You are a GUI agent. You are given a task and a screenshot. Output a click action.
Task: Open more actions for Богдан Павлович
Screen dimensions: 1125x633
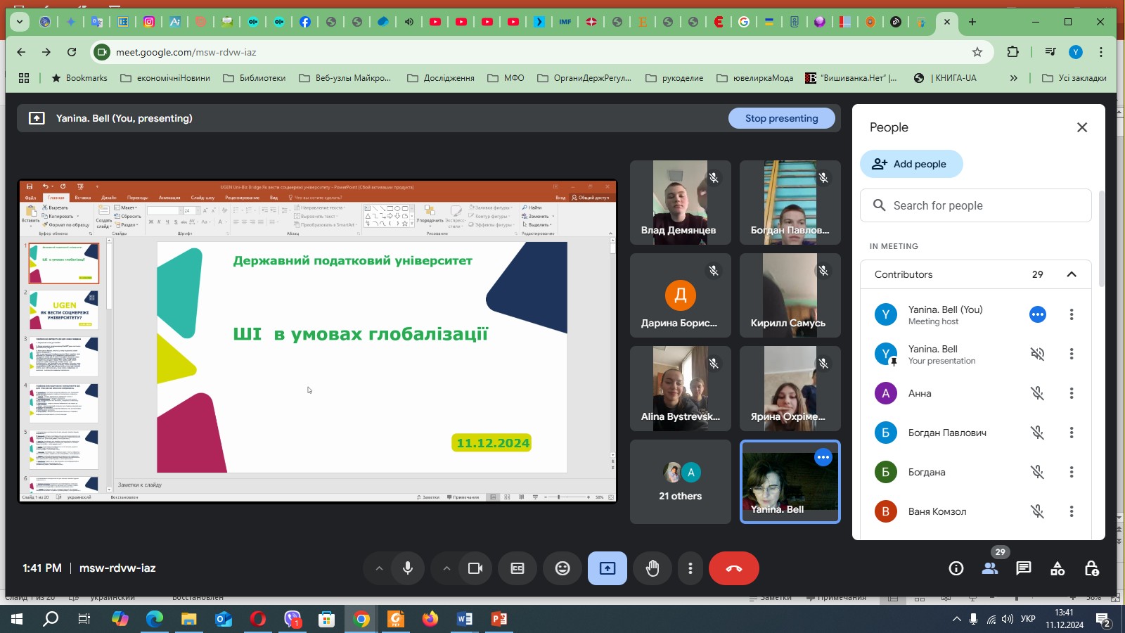(x=1072, y=433)
